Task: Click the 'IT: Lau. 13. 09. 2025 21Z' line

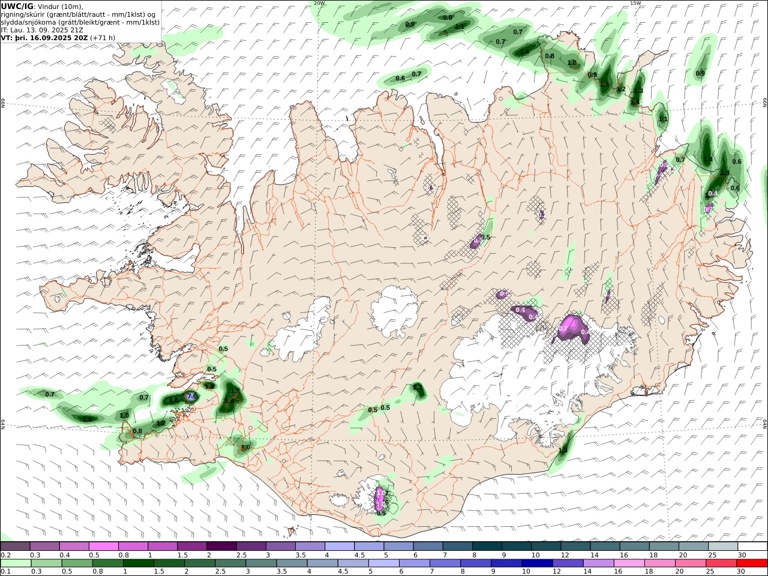Action: pos(42,29)
